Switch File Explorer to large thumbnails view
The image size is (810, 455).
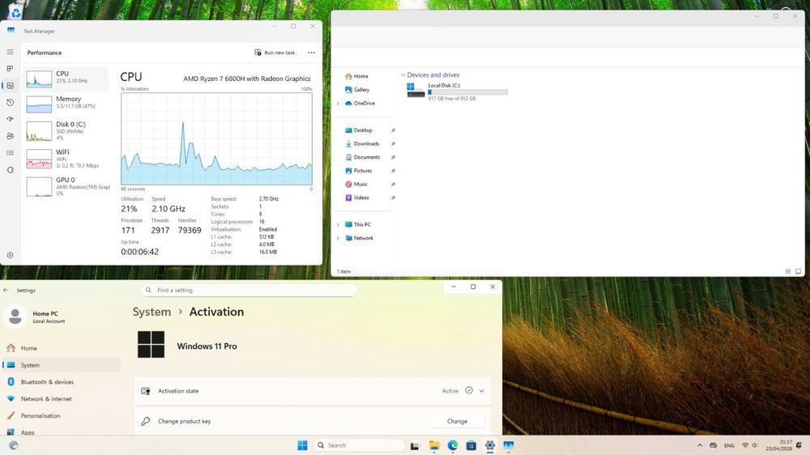[x=798, y=271]
